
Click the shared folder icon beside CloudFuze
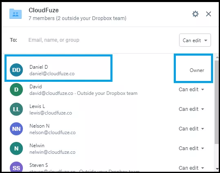tap(16, 13)
